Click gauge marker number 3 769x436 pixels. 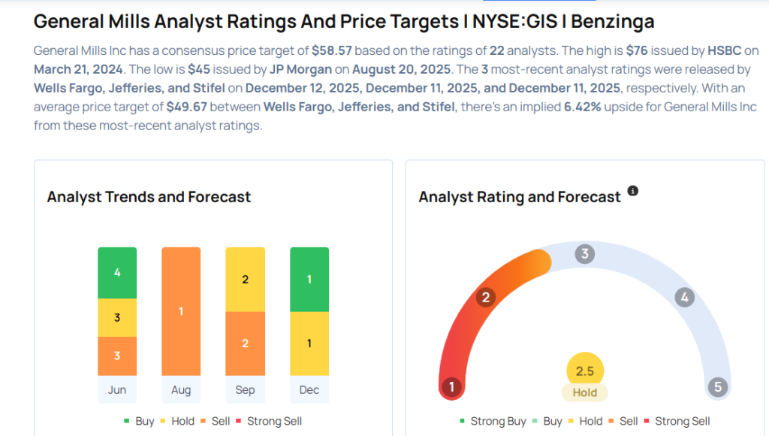point(584,254)
